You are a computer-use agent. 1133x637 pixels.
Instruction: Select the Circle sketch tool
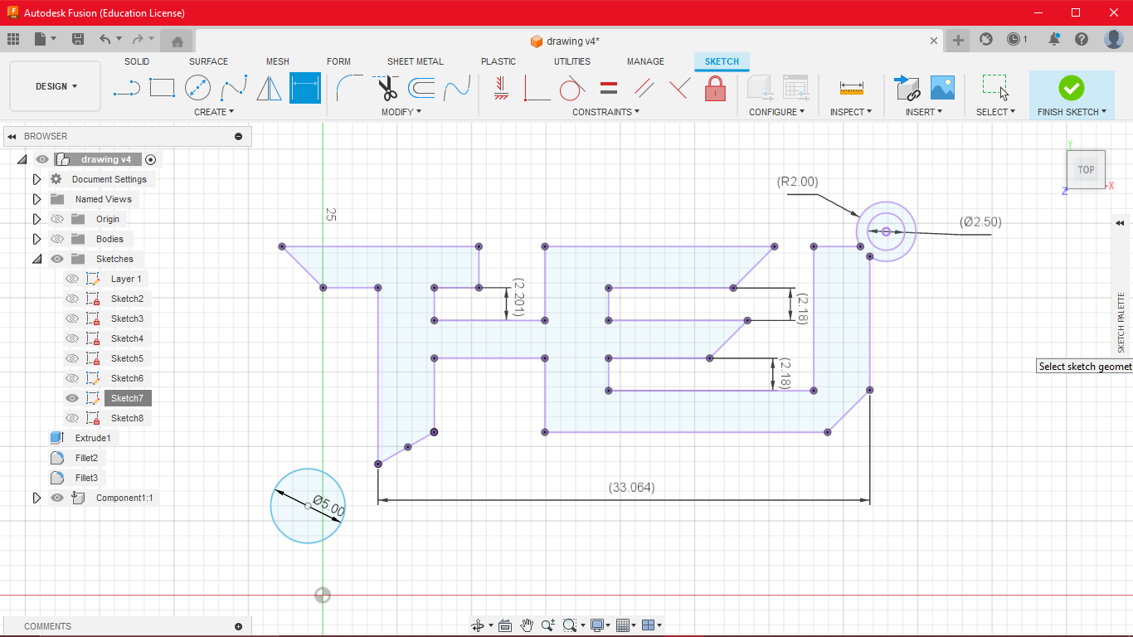[197, 87]
